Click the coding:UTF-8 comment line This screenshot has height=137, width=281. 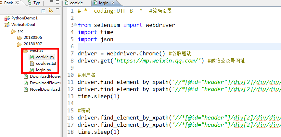[x=125, y=11]
